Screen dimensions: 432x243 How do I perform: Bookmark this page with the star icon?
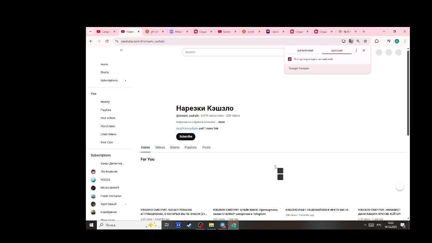365,41
